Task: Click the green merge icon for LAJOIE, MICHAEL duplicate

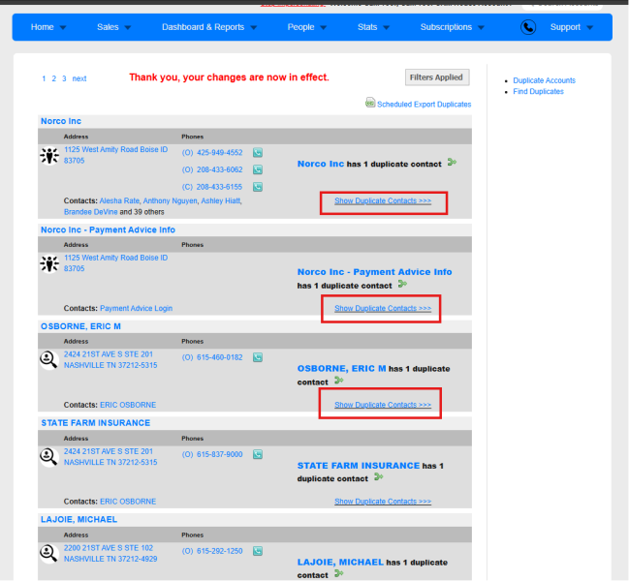Action: [339, 573]
